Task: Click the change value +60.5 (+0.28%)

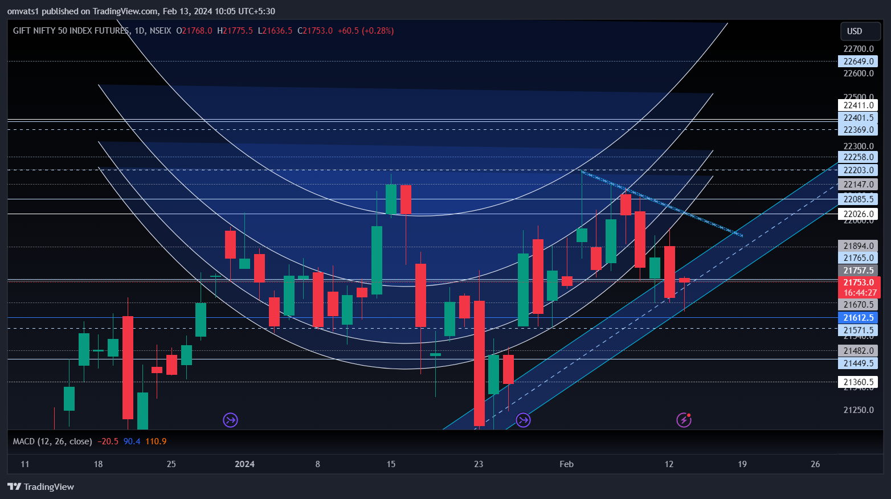Action: click(366, 31)
